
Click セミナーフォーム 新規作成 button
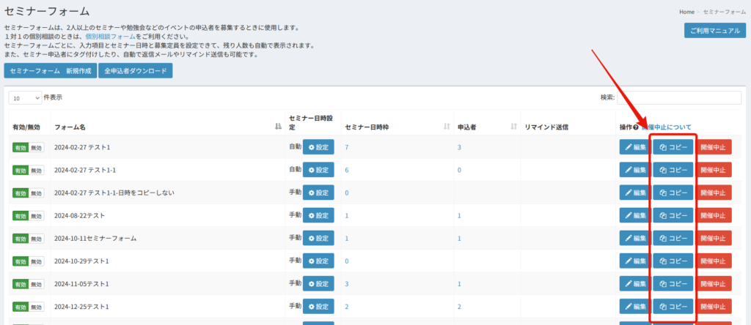tap(50, 71)
